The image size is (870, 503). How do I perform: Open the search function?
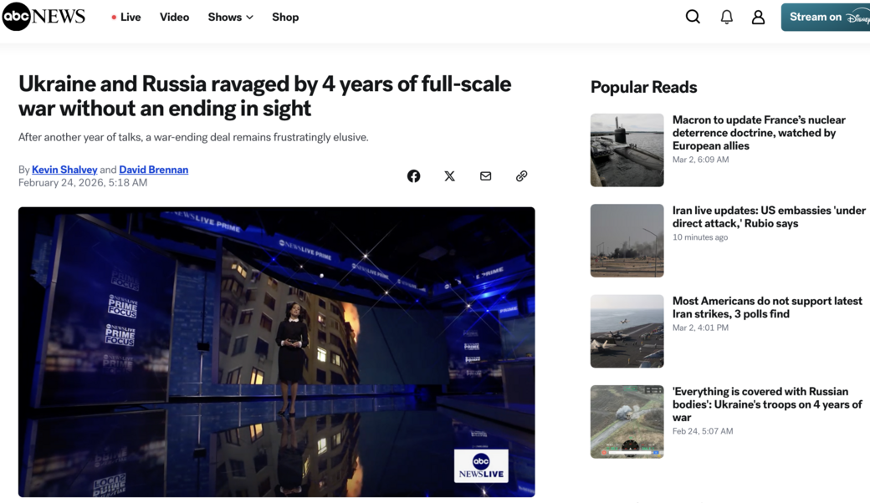point(693,16)
